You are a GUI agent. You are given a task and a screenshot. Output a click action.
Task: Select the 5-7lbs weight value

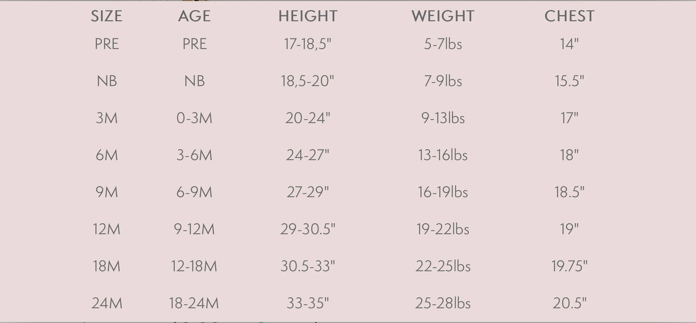pos(443,44)
